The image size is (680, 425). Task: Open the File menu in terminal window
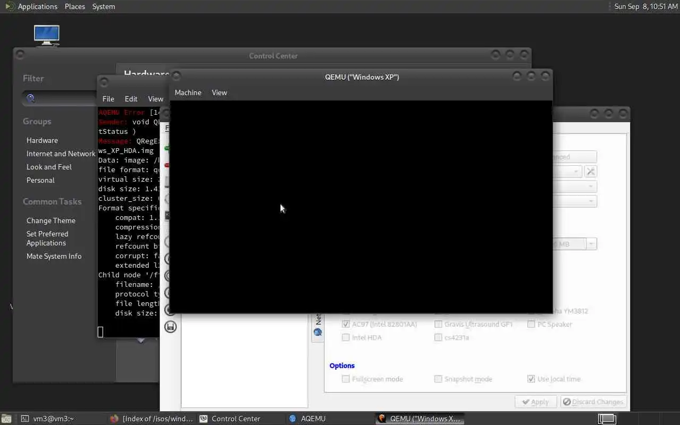pos(108,99)
